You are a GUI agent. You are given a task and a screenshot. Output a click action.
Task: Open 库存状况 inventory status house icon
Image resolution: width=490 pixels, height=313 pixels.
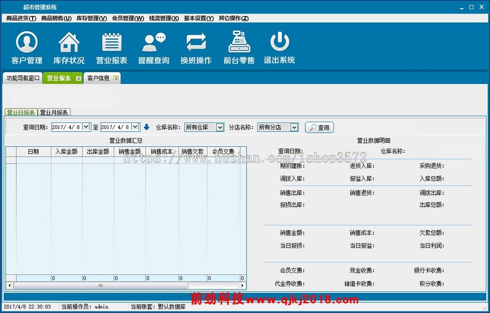pos(69,48)
